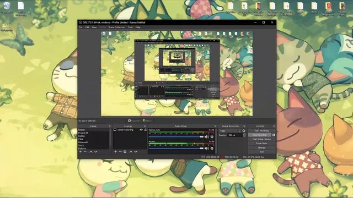Pop out the Controls dock via its header icon
The height and width of the screenshot is (198, 353).
click(x=274, y=126)
